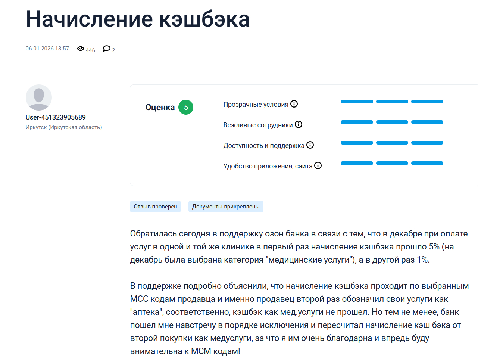The height and width of the screenshot is (360, 478).
Task: Click the Документы прикреплены badge
Action: [x=226, y=206]
